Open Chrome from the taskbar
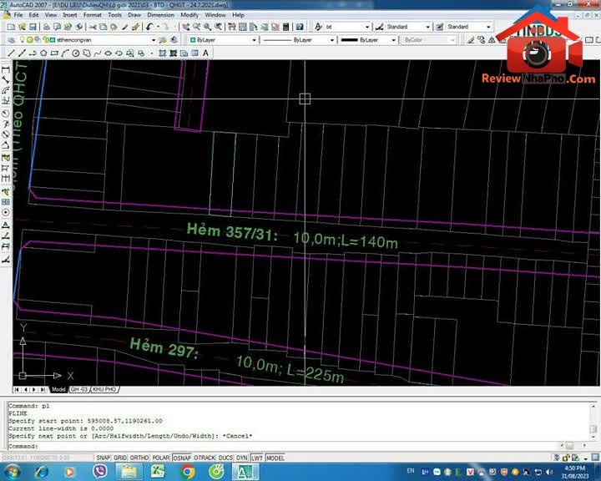 (x=188, y=472)
